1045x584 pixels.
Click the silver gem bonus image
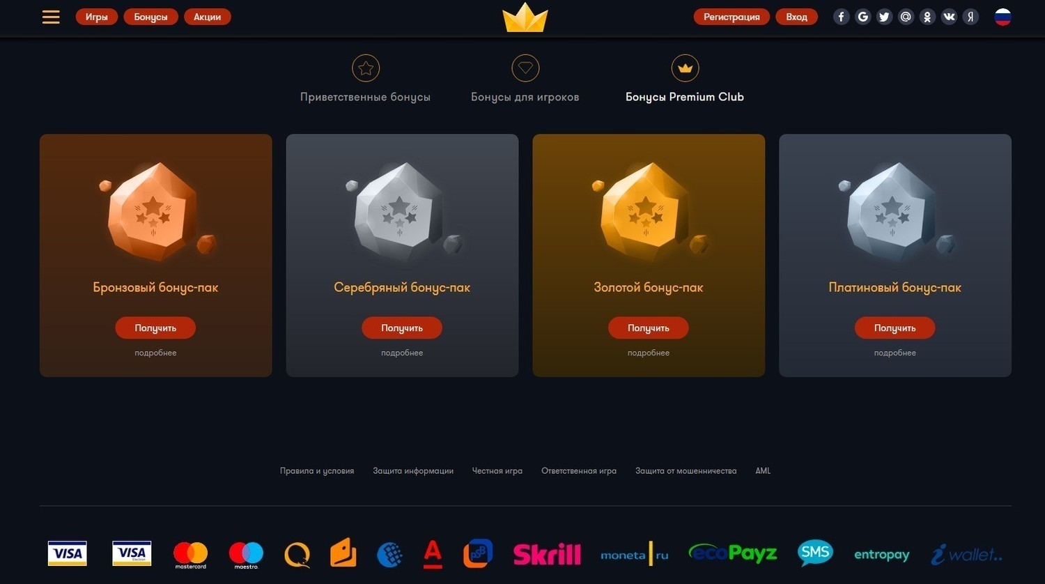(402, 213)
